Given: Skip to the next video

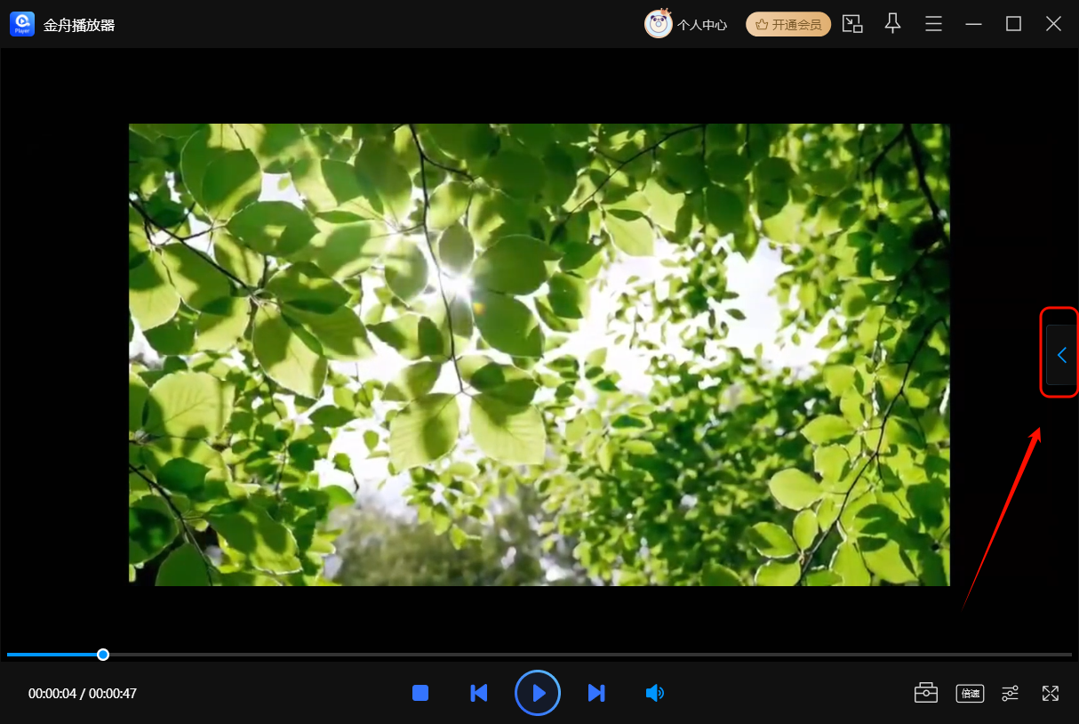Looking at the screenshot, I should tap(596, 693).
